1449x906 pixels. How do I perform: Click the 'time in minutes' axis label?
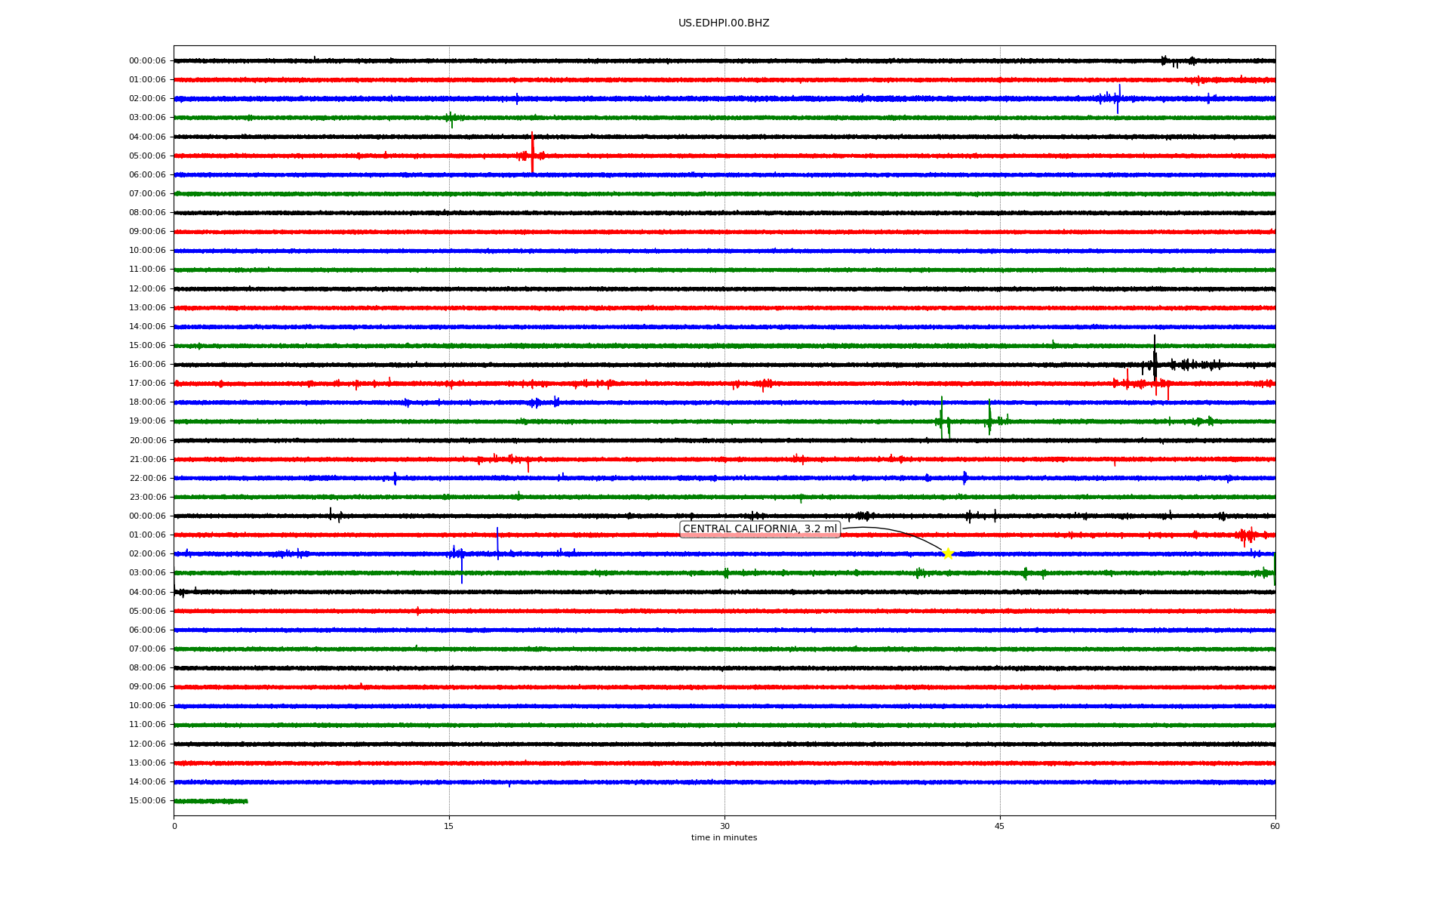[x=723, y=838]
